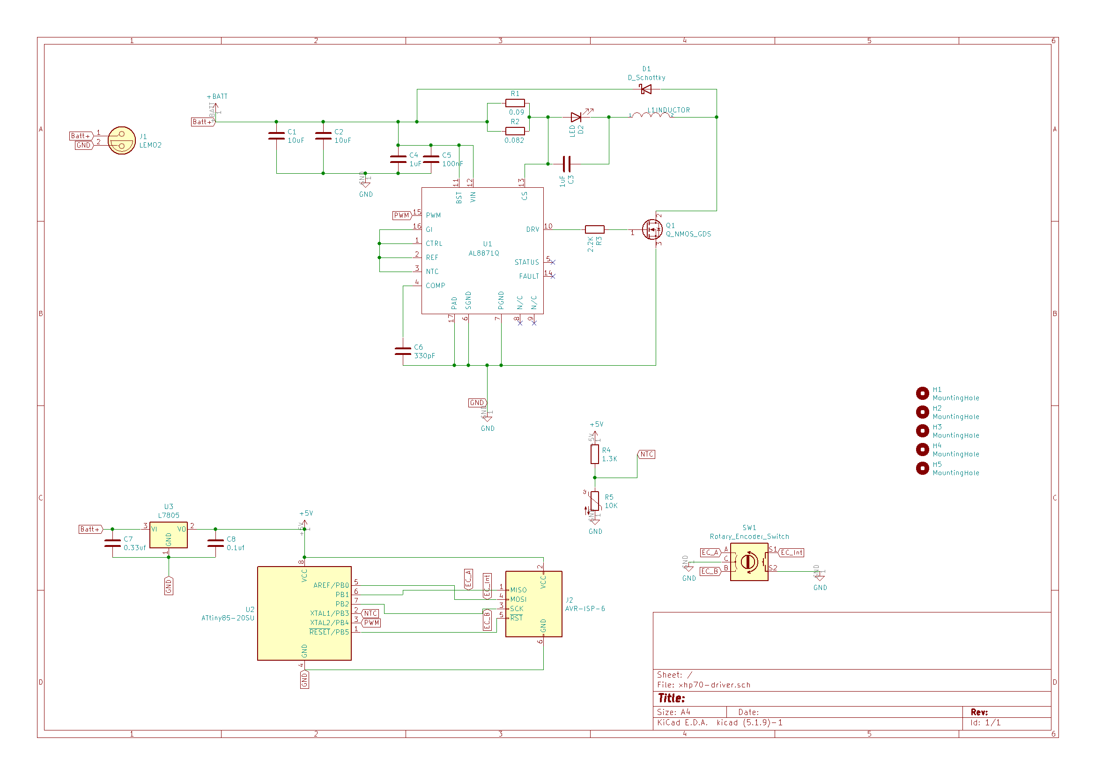Click the C4 1uF capacitor symbol
The width and height of the screenshot is (1095, 774).
pos(398,159)
